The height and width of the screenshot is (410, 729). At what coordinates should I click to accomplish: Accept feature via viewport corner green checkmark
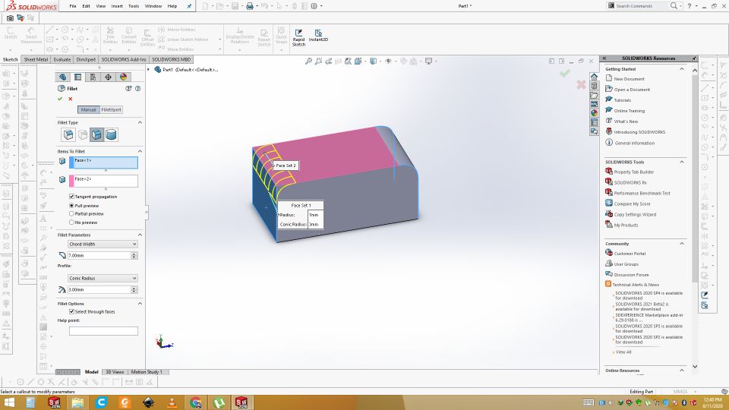[565, 74]
